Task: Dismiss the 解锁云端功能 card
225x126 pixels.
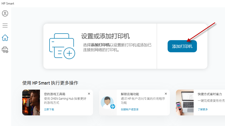Action: 166,94
